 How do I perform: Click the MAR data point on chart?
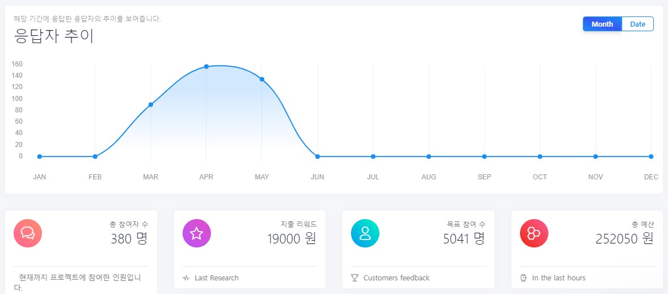tap(151, 104)
